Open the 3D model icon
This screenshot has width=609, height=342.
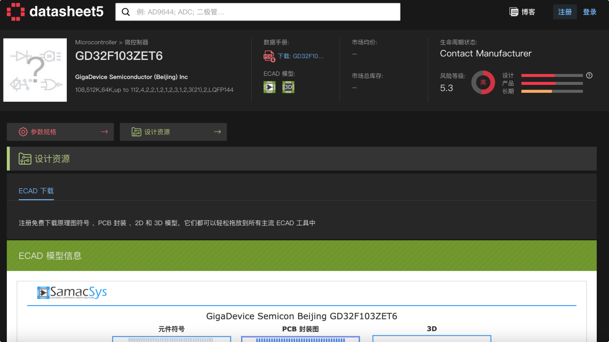[288, 87]
